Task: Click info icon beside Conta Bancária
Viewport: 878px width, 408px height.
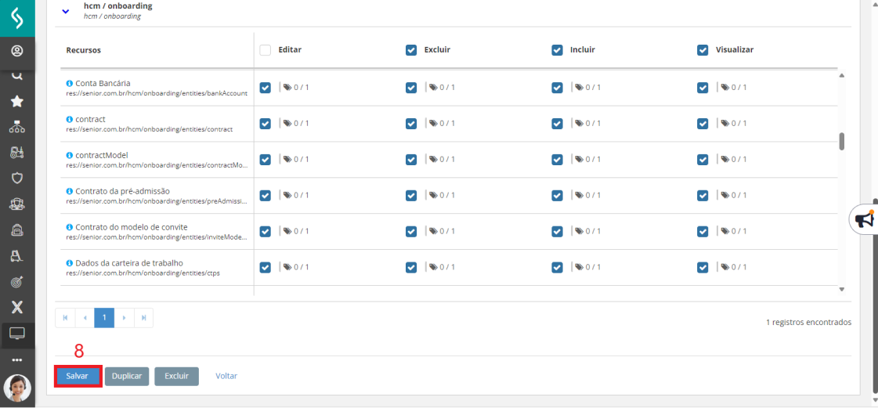Action: click(70, 83)
